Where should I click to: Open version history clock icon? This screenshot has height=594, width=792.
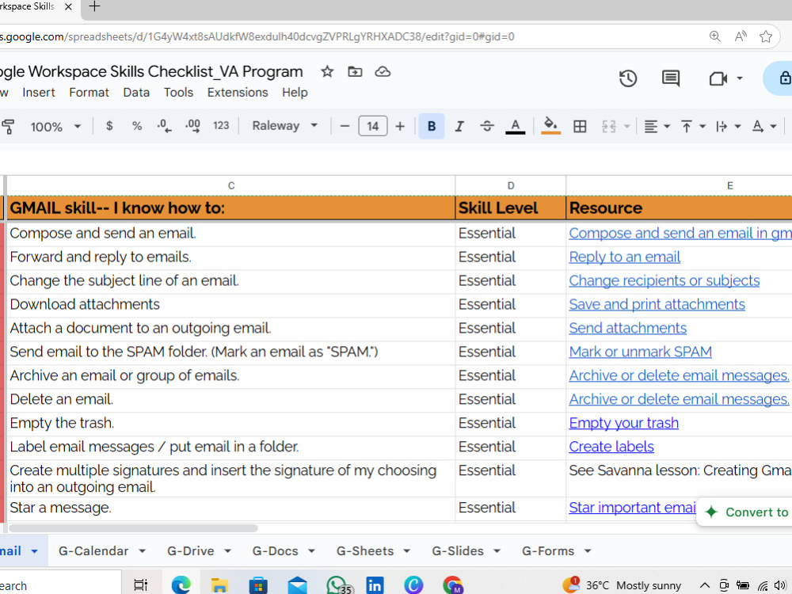coord(628,78)
